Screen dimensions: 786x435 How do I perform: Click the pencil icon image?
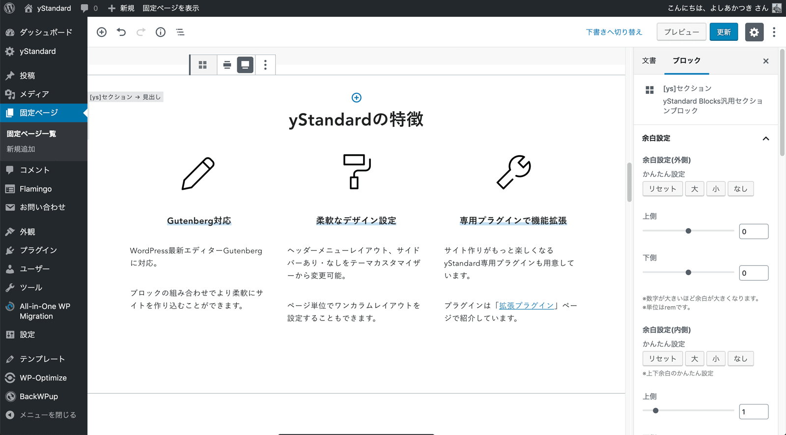[x=198, y=173]
